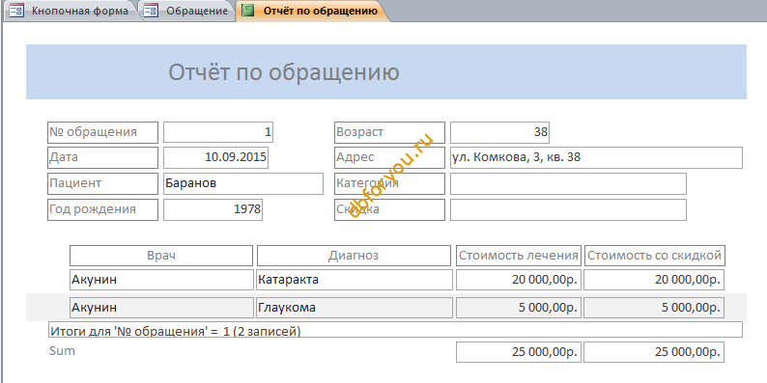Select treatment cost 20 000,00р. in Катаракта row
Image resolution: width=767 pixels, height=383 pixels.
pos(519,280)
